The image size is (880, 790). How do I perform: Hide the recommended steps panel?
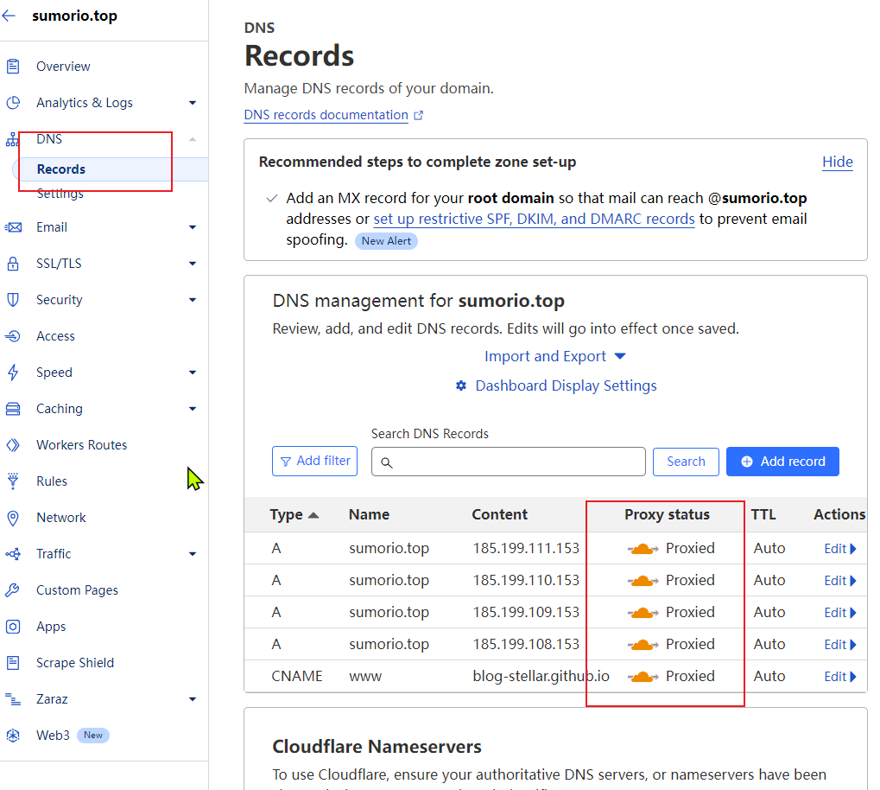(x=838, y=162)
